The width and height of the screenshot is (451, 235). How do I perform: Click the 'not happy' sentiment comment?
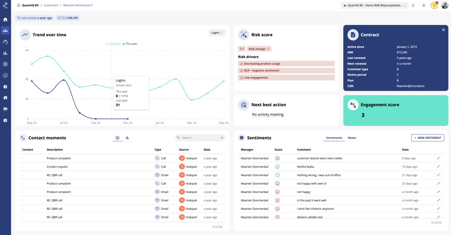coord(304,192)
